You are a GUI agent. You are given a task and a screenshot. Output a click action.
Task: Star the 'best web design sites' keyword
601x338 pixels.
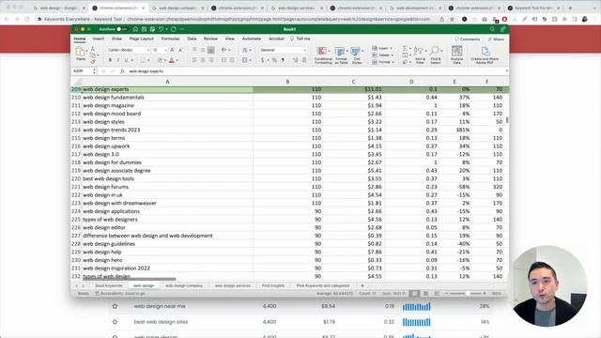[115, 322]
